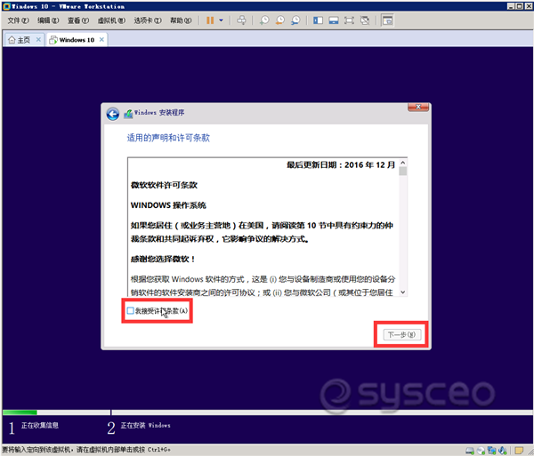534x456 pixels.
Task: Open the power options dropdown arrow beside pause
Action: (x=221, y=20)
